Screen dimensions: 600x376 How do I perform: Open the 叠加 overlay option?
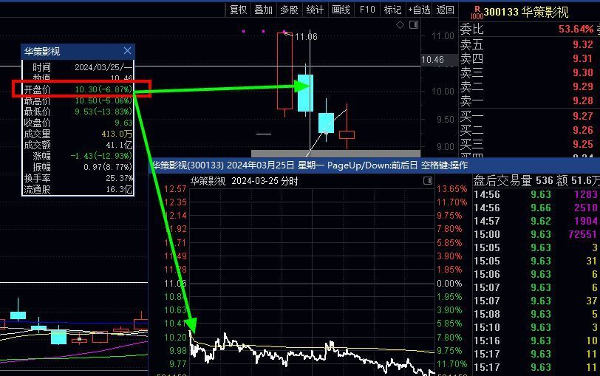click(x=263, y=10)
